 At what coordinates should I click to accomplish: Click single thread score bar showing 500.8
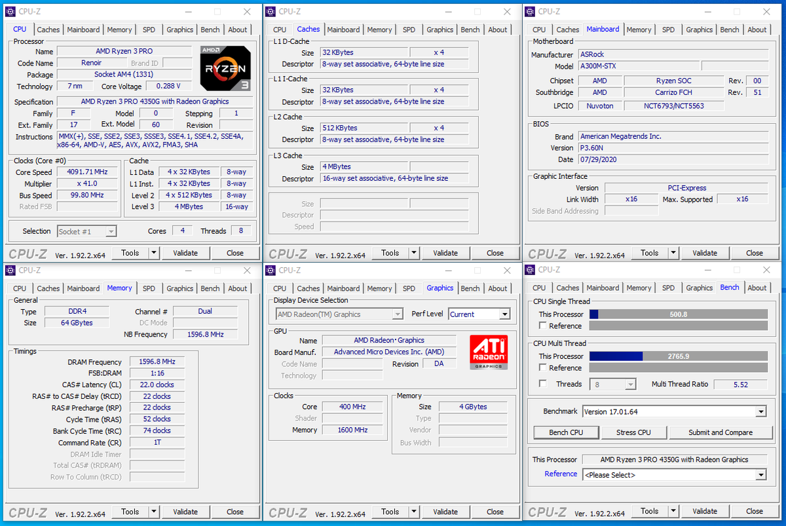(x=678, y=314)
